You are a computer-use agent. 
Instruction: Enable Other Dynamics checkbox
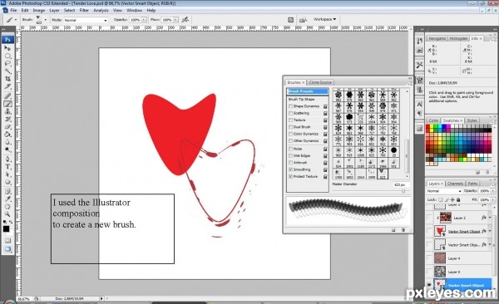(x=290, y=141)
